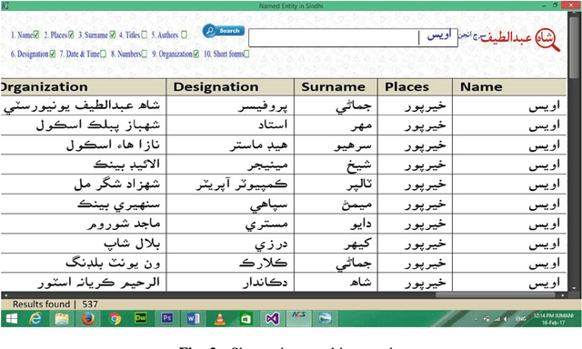Open Windows Store from taskbar
This screenshot has width=582, height=349.
coord(246,319)
